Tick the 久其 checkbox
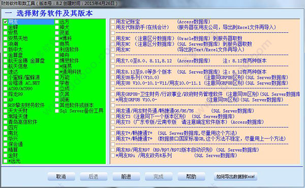Screen dimensions: 305x188 coord(57,94)
